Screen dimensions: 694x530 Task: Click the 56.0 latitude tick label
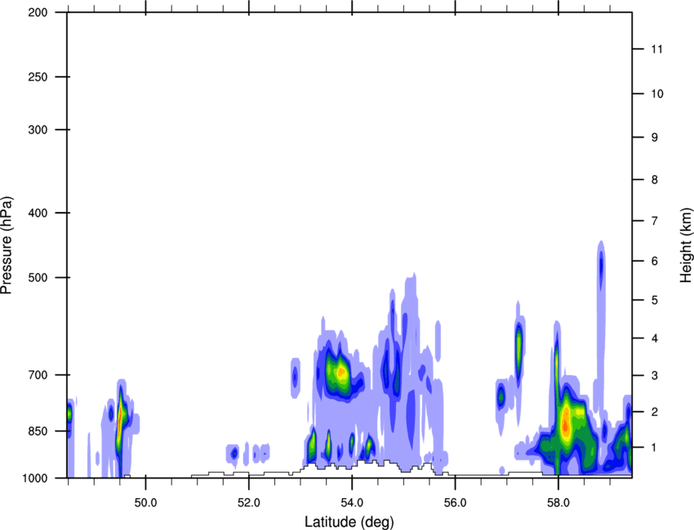pyautogui.click(x=455, y=503)
